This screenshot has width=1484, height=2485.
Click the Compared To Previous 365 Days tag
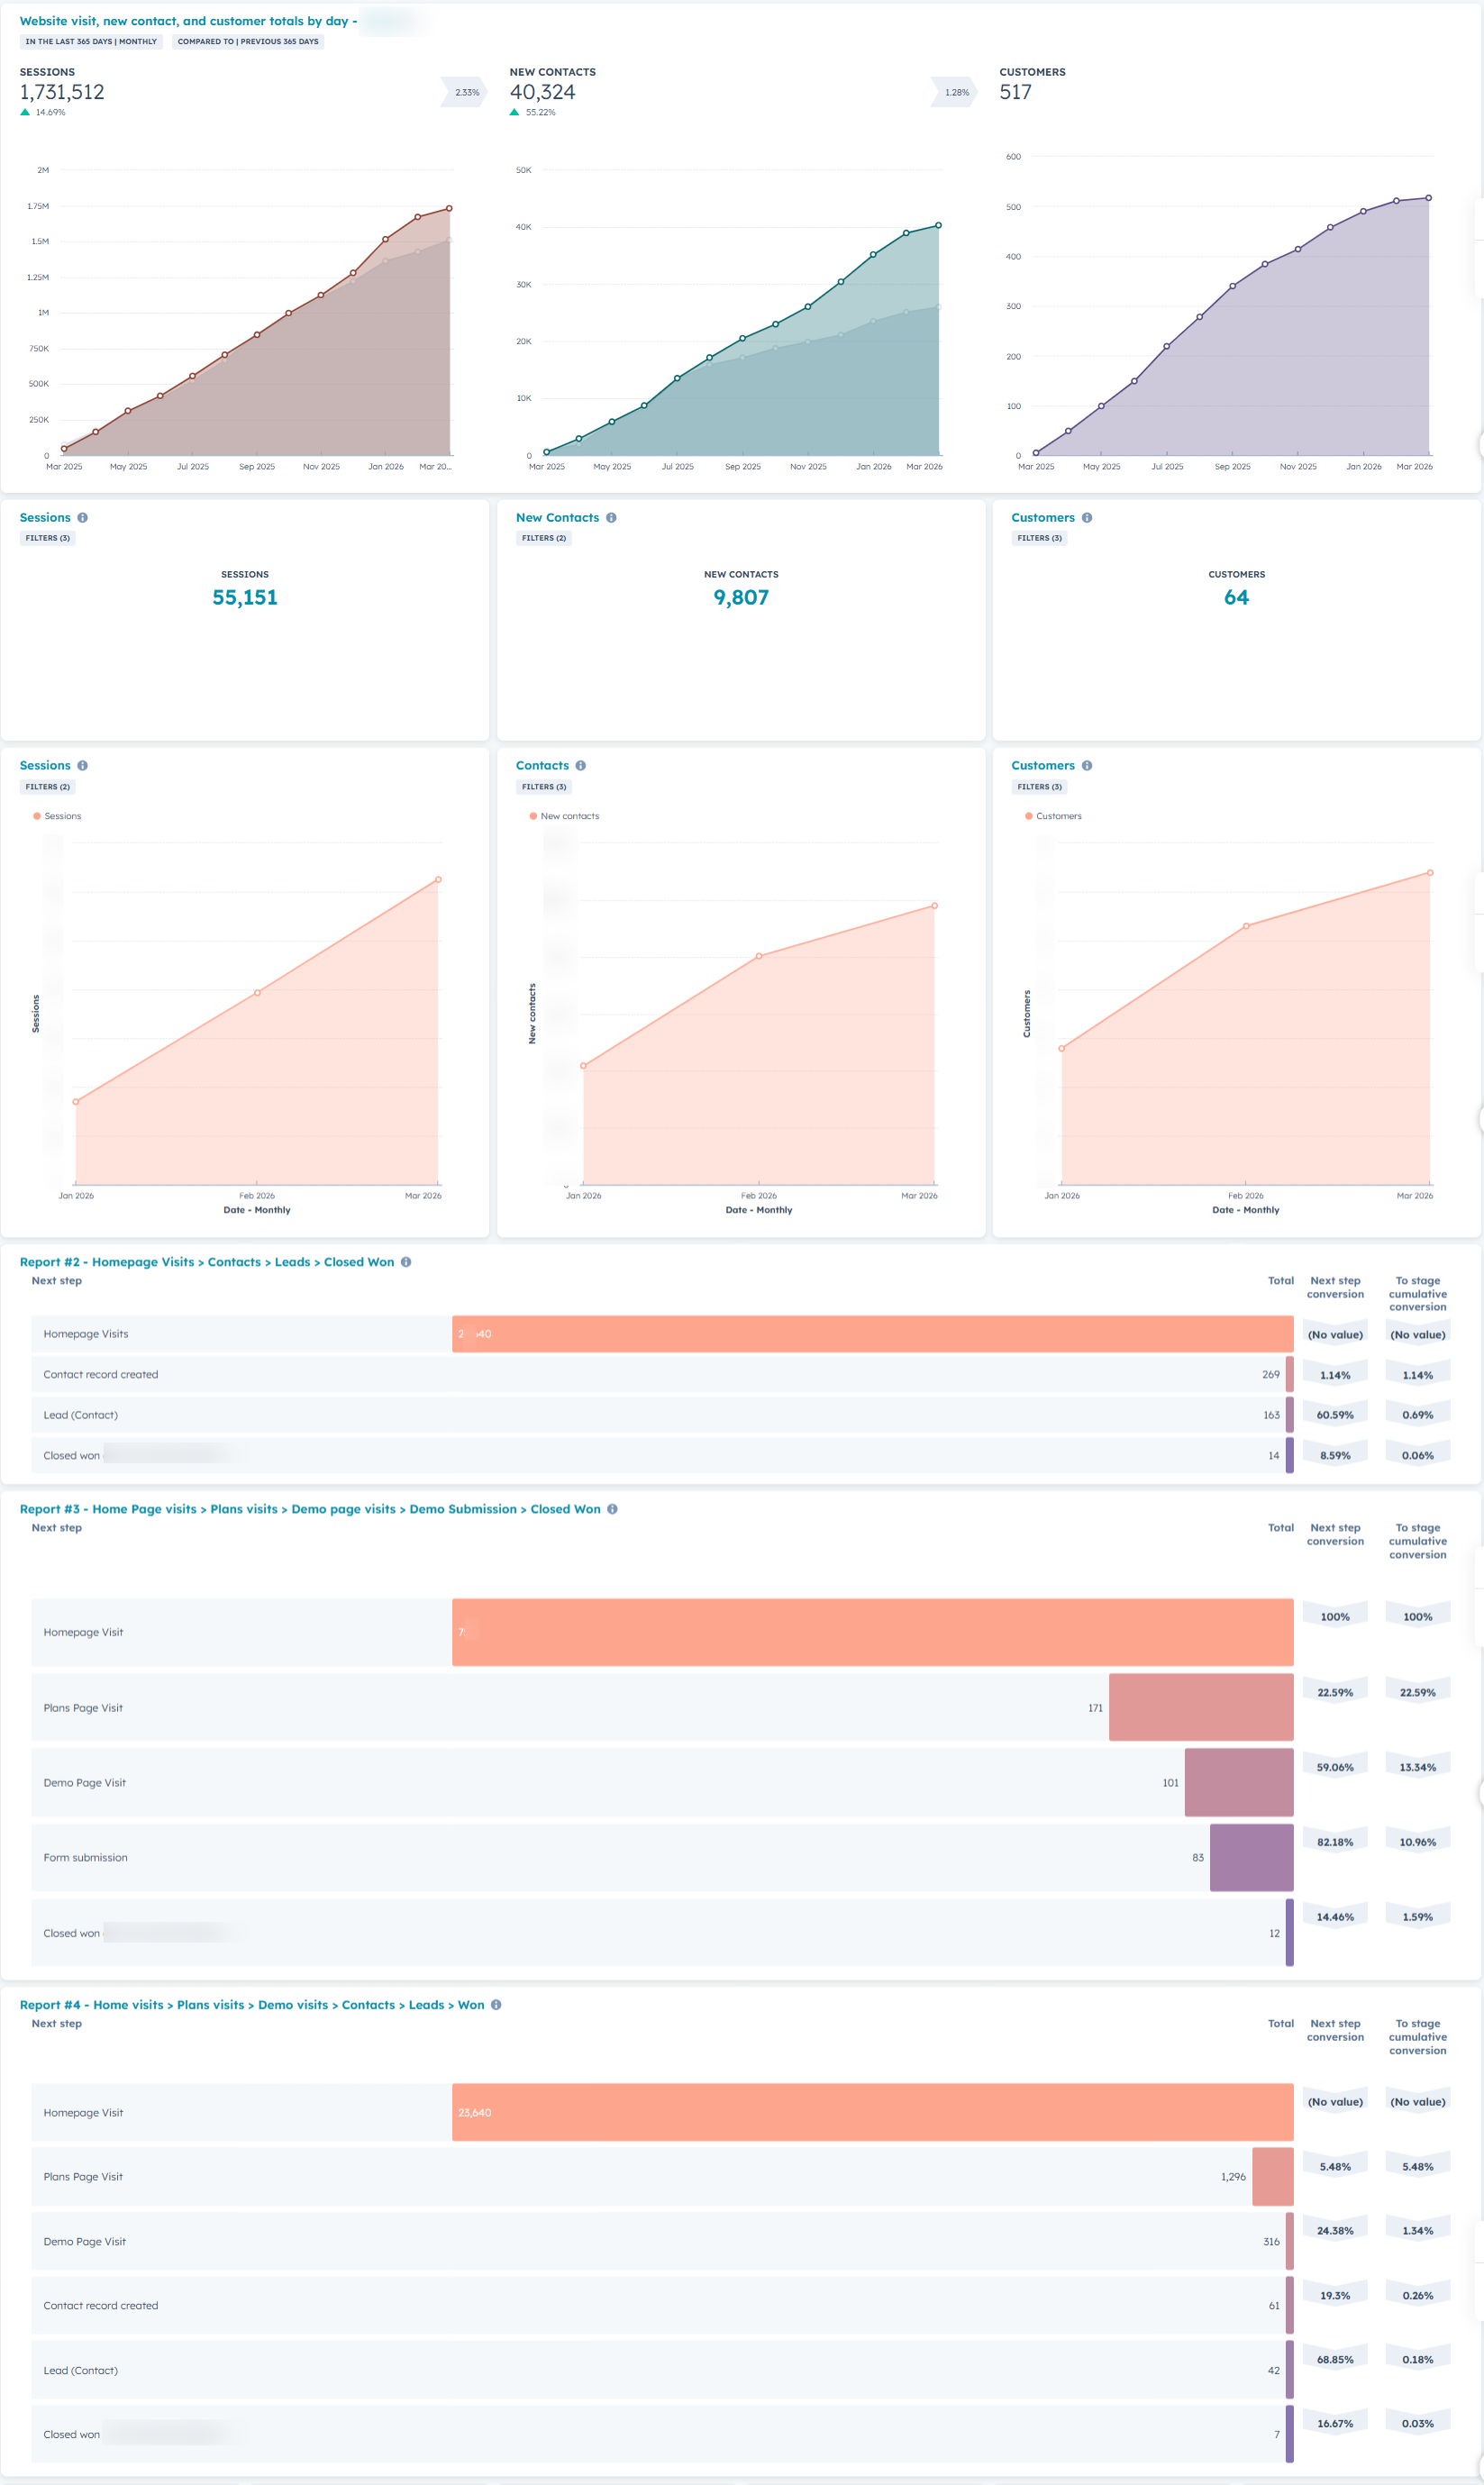(x=248, y=41)
